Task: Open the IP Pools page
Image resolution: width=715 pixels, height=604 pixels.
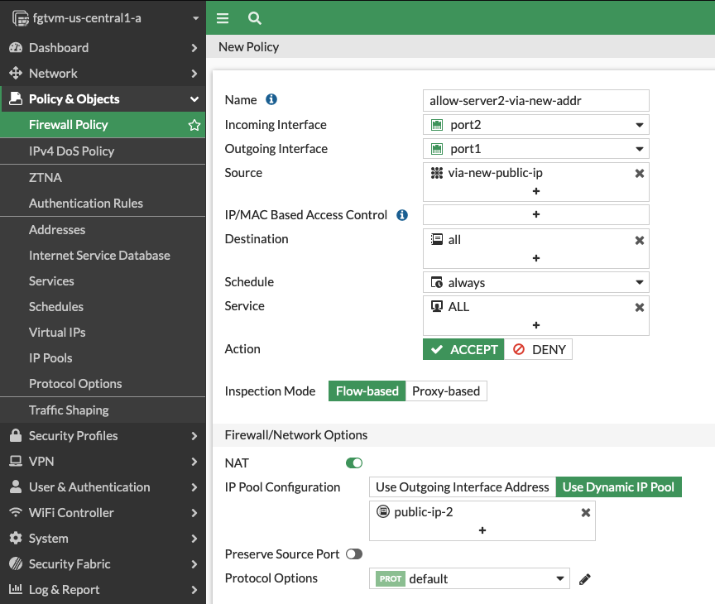Action: click(x=49, y=357)
